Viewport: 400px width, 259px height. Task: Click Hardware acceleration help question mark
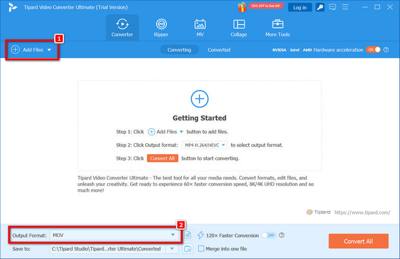click(386, 50)
